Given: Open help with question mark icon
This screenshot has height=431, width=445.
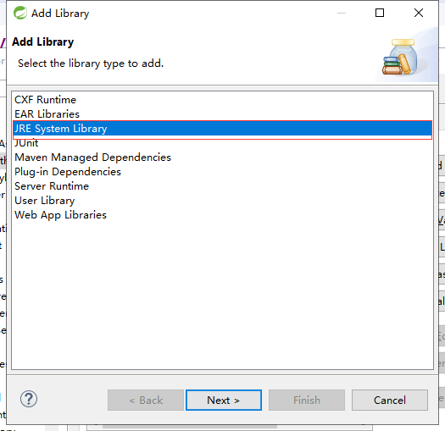Looking at the screenshot, I should coord(29,399).
